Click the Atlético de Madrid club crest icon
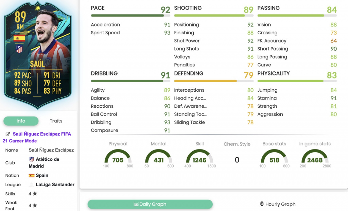This screenshot has height=211, width=348. [x=32, y=159]
